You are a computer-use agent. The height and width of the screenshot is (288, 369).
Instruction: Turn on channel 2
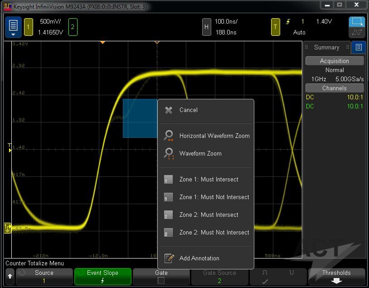click(x=73, y=27)
